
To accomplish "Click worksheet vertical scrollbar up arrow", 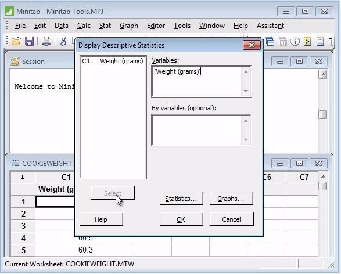I will 323,176.
